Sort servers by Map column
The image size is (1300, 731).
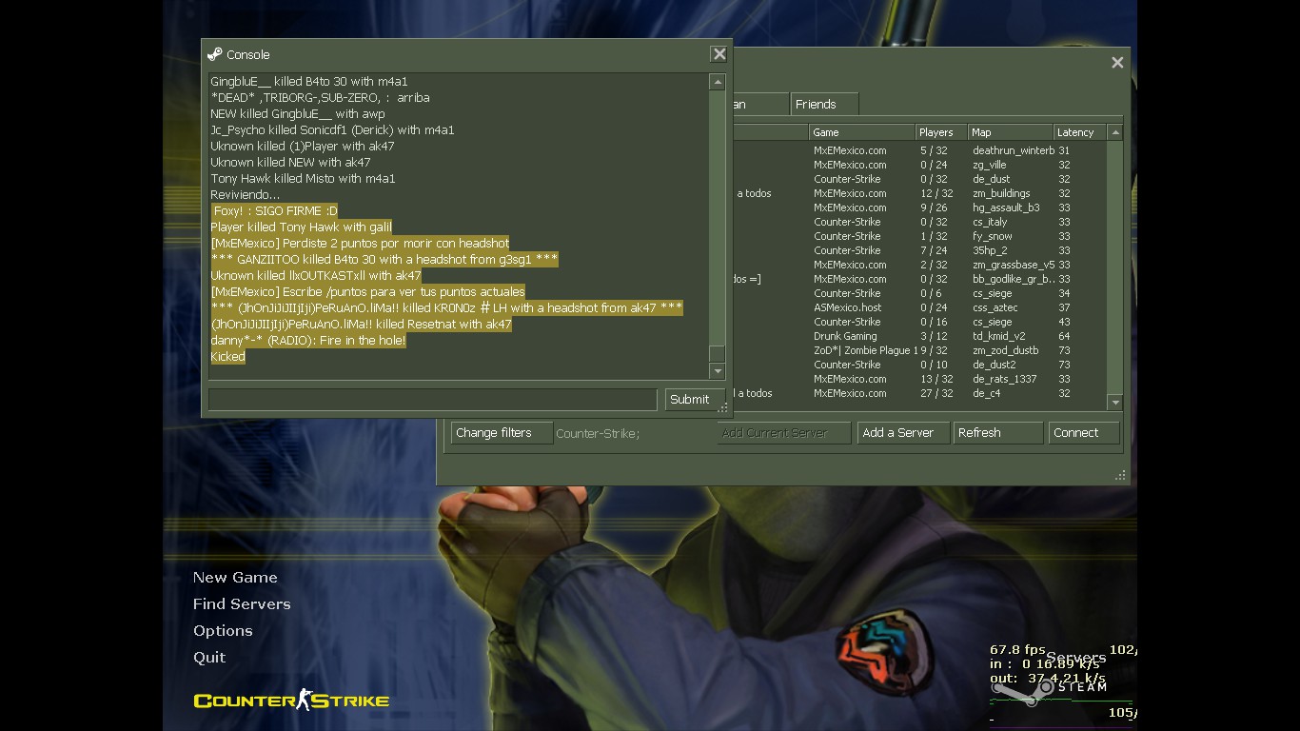click(1010, 132)
